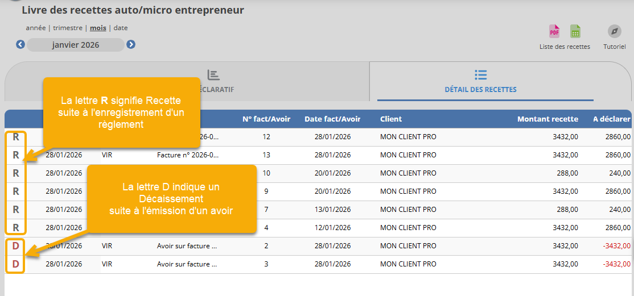Click the janvier 2026 period field

point(76,45)
